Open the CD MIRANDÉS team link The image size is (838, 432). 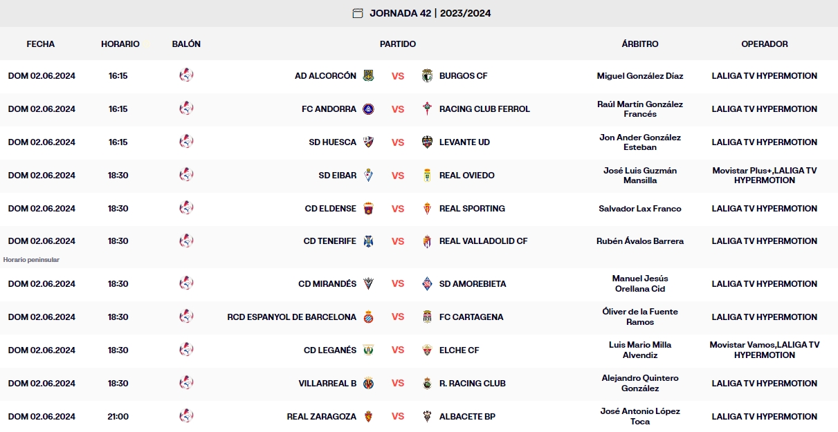[327, 284]
